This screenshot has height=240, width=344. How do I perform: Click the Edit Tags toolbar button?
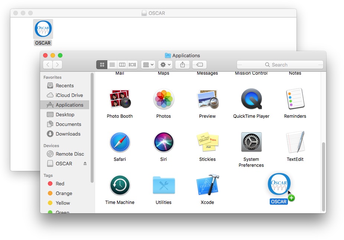click(199, 65)
